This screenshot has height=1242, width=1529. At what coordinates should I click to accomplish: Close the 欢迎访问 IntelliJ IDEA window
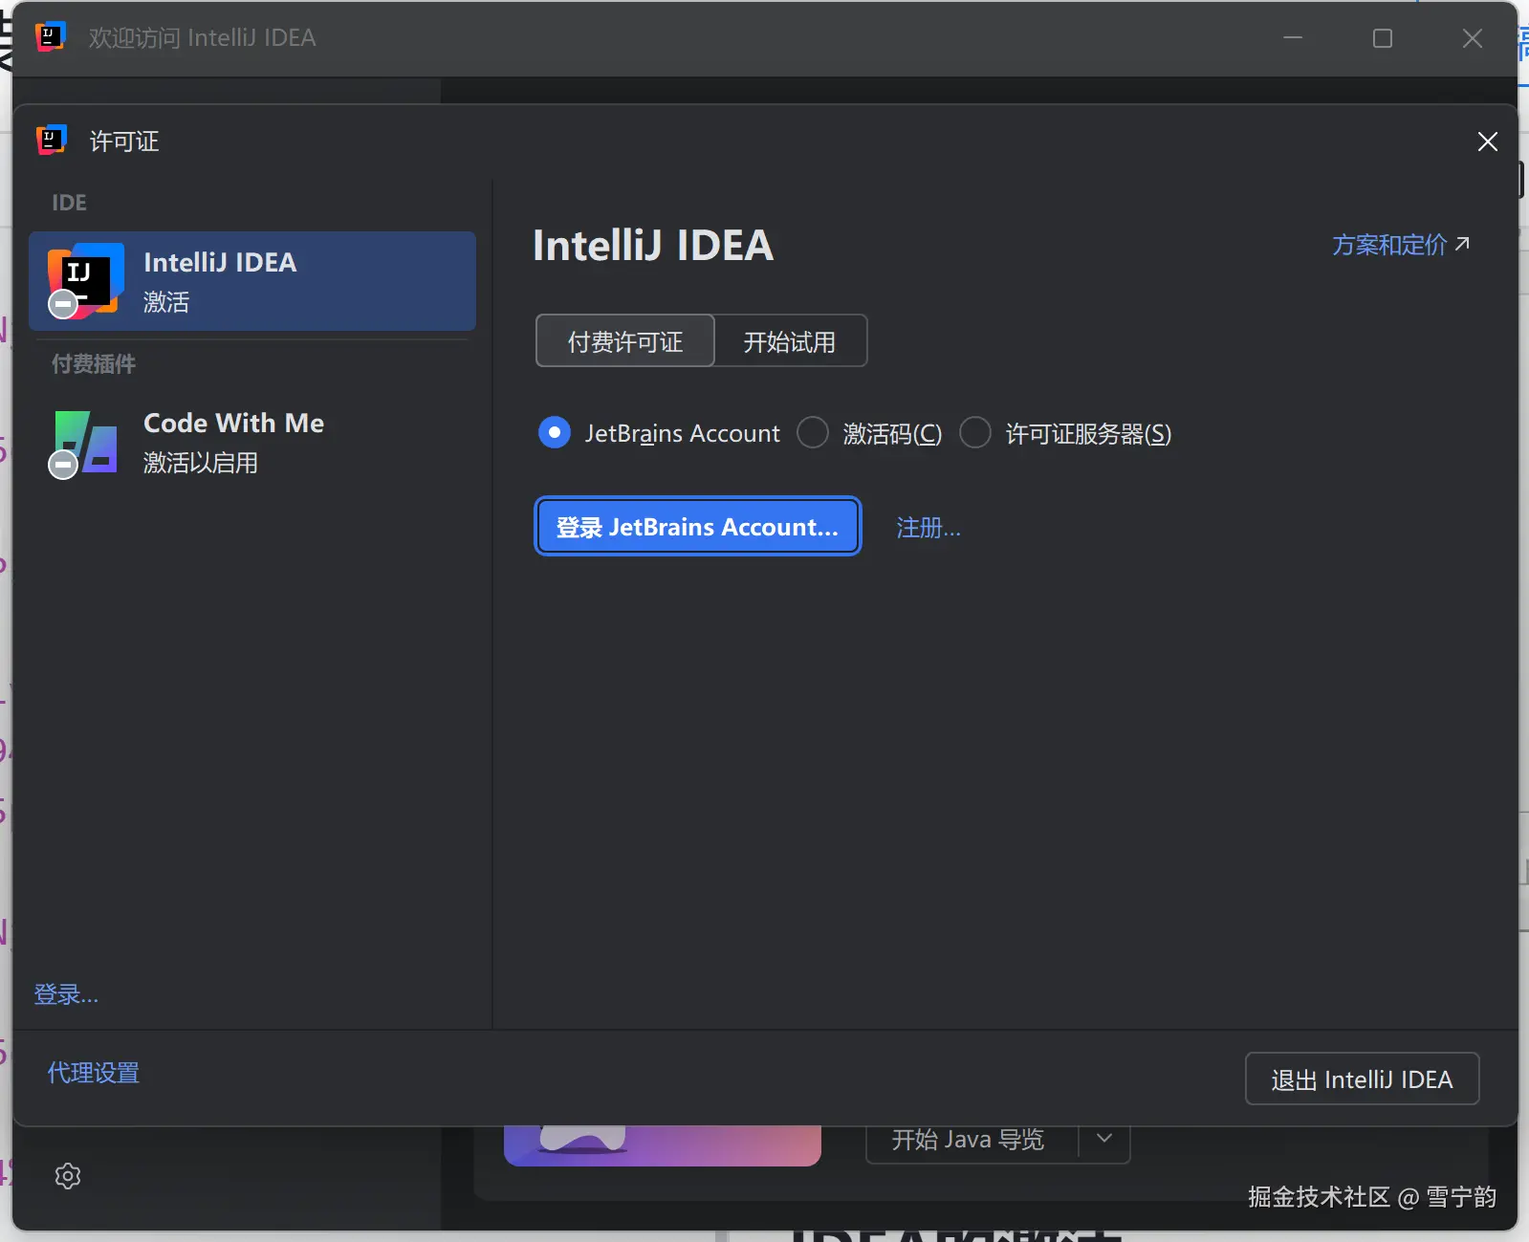pyautogui.click(x=1473, y=38)
